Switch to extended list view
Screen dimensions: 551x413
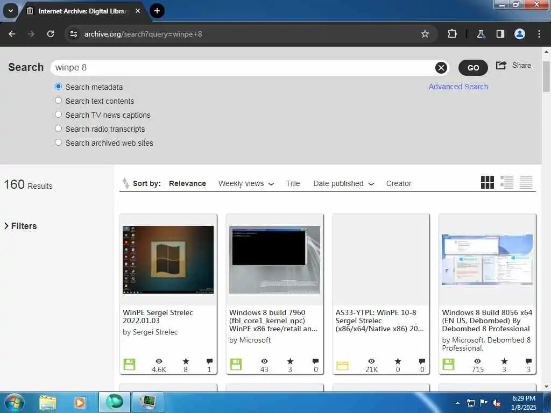click(507, 182)
